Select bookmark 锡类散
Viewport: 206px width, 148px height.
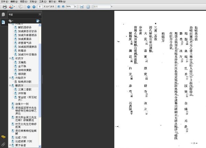point(22,74)
